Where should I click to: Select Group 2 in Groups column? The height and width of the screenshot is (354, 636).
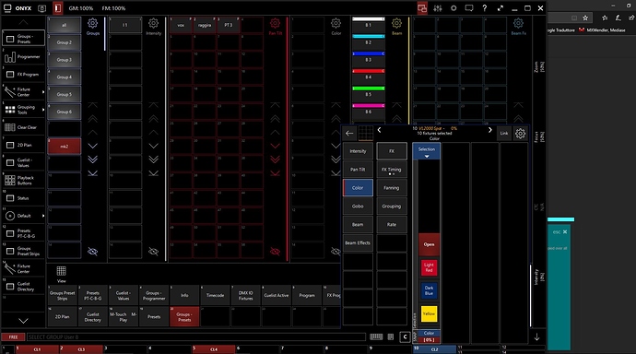tap(65, 42)
